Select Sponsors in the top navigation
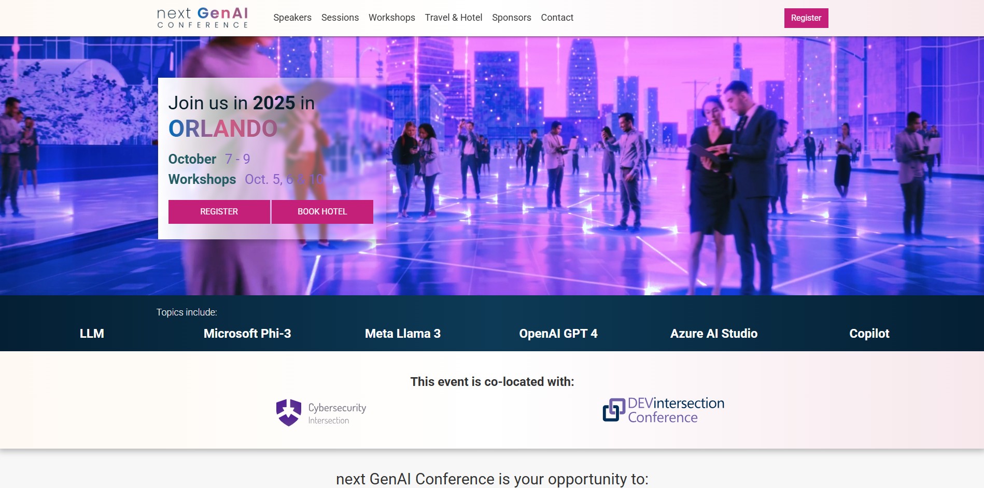Image resolution: width=984 pixels, height=488 pixels. (x=511, y=18)
